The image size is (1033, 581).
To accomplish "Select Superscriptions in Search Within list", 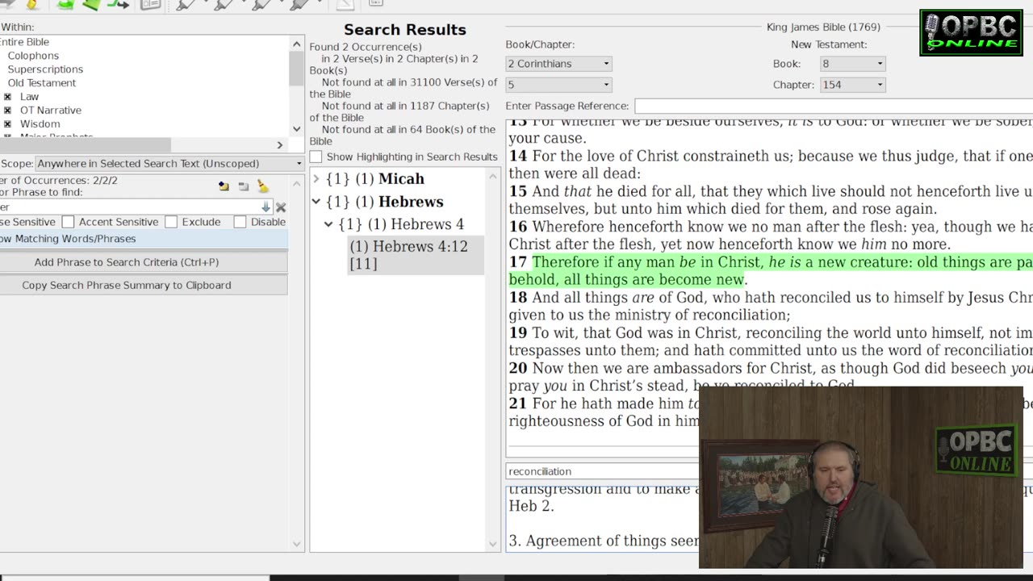I will pyautogui.click(x=45, y=69).
